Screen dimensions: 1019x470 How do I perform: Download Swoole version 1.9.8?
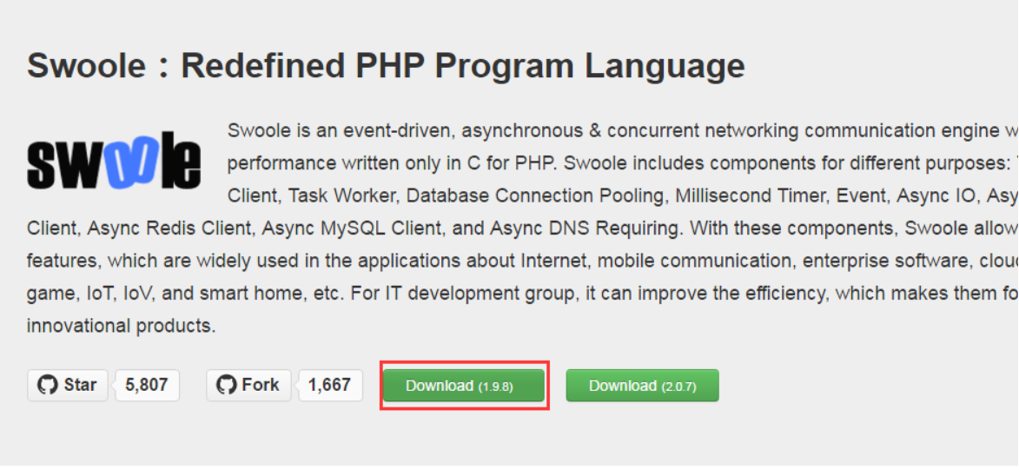pyautogui.click(x=464, y=386)
